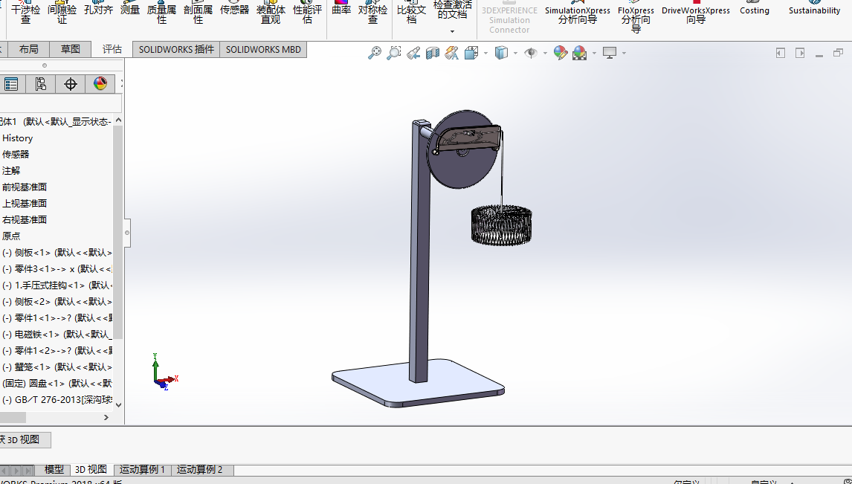Open the View Settings dropdown arrow
This screenshot has width=852, height=484.
point(624,54)
